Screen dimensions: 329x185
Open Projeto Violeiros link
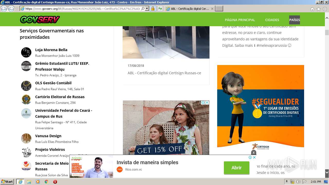coord(50,150)
